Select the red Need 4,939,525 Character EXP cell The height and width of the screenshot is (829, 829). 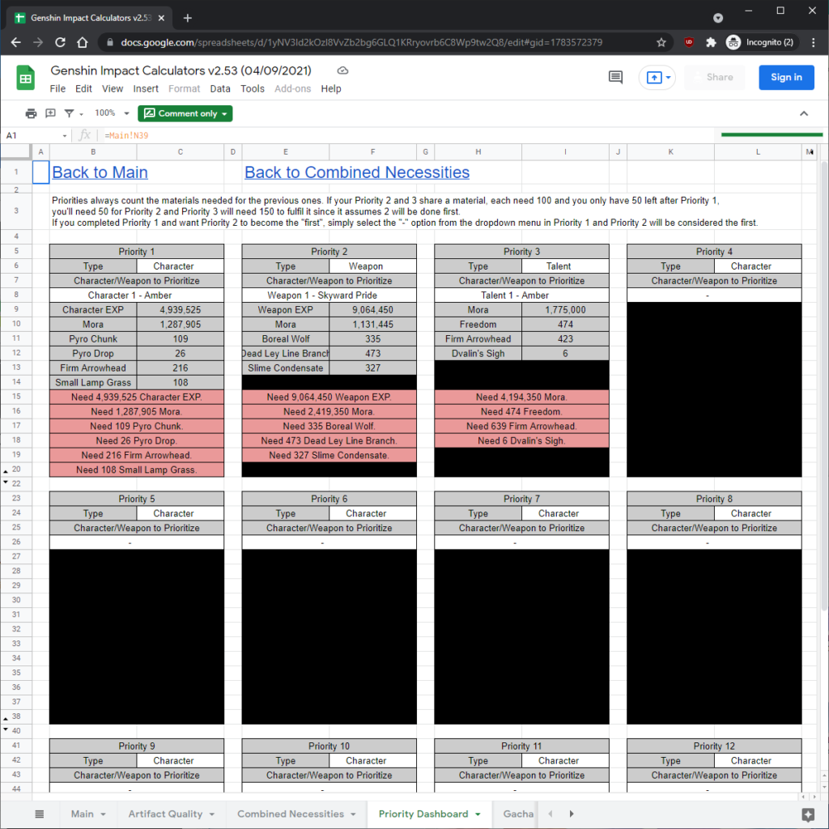pyautogui.click(x=136, y=397)
